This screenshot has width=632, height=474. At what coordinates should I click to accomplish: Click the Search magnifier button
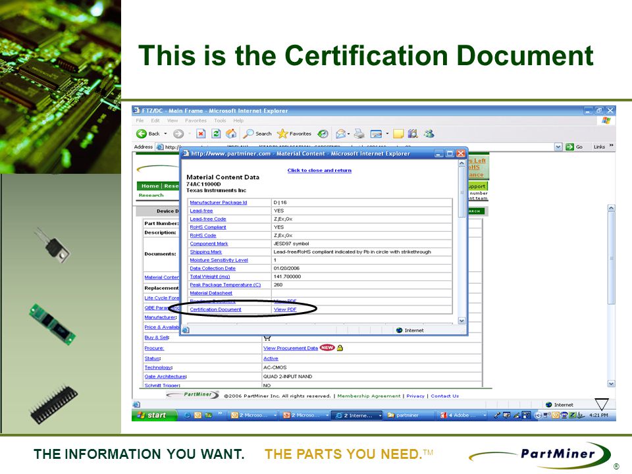257,134
